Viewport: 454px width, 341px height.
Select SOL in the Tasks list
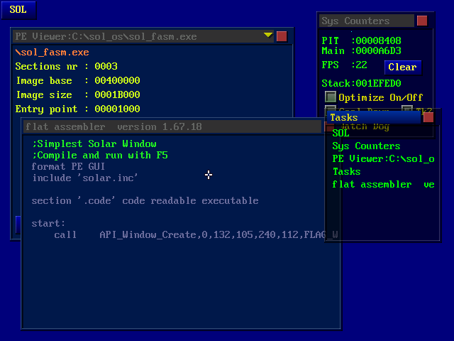(340, 133)
